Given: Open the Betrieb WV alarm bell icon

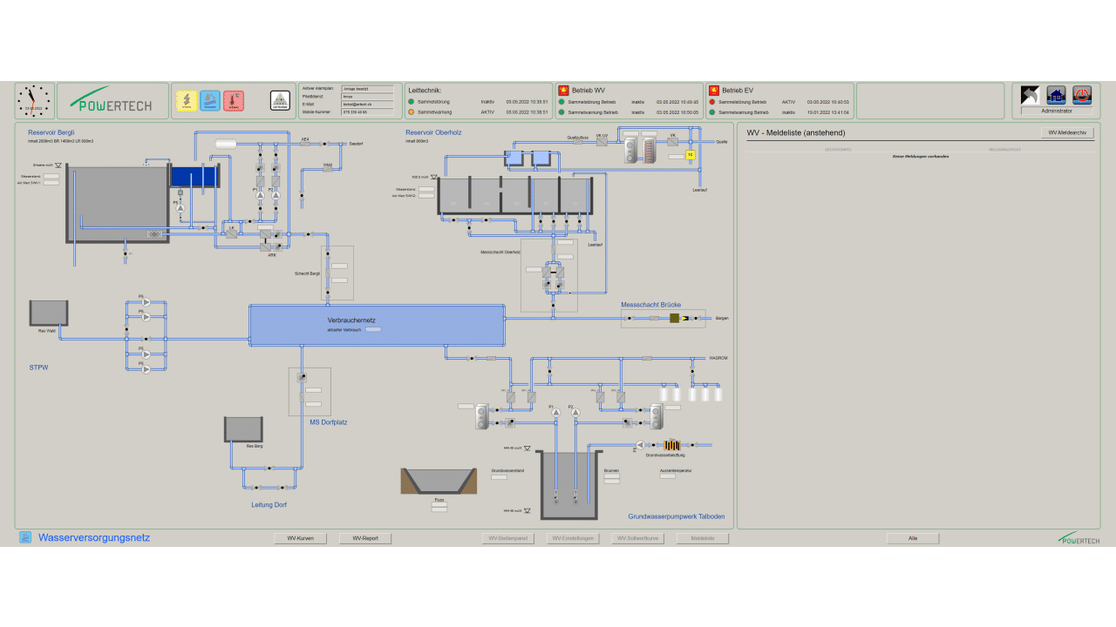Looking at the screenshot, I should point(563,91).
